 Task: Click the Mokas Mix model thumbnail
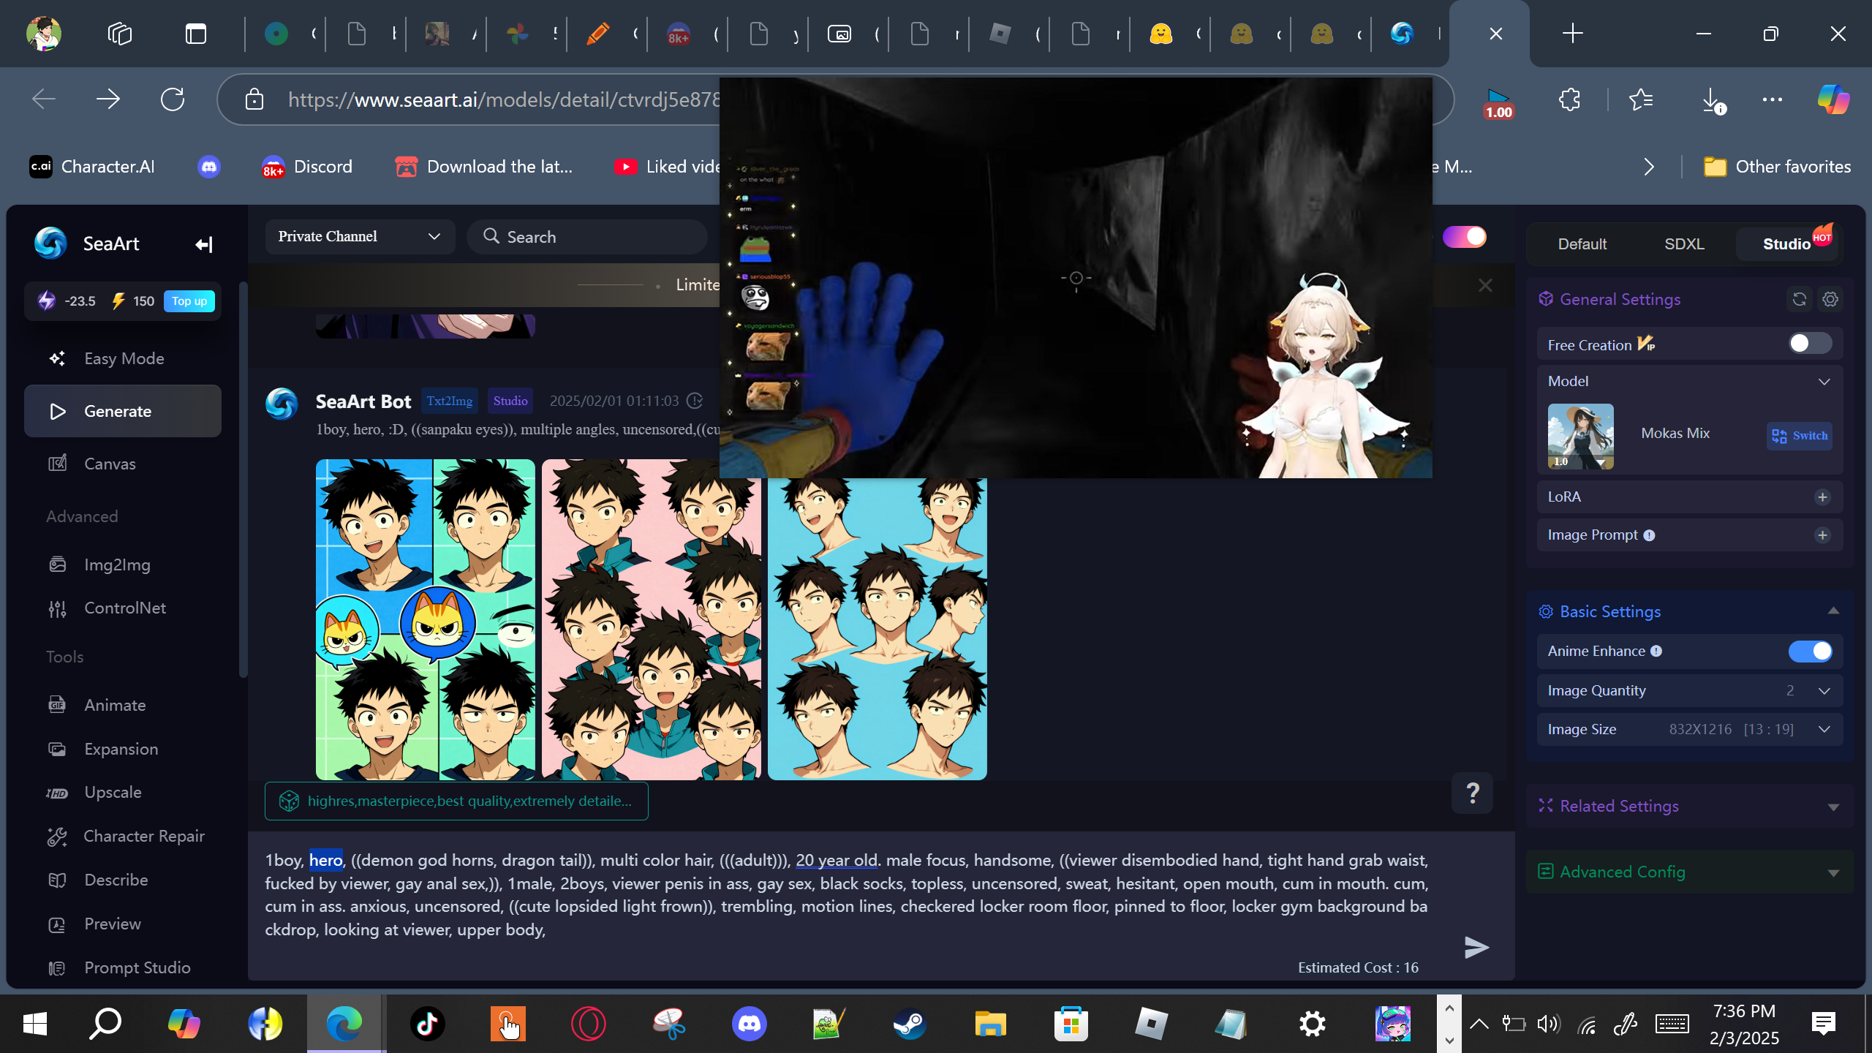coord(1581,436)
